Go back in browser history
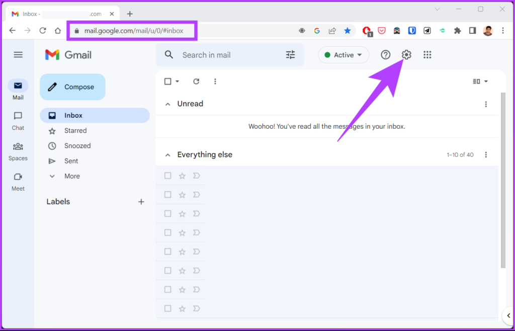The width and height of the screenshot is (515, 331). point(12,31)
